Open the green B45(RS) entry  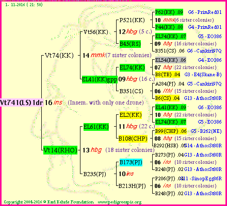[130, 44]
